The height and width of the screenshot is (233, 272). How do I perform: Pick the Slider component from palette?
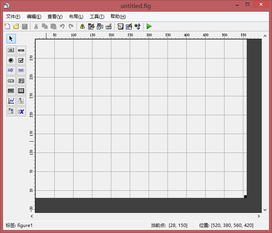pyautogui.click(x=21, y=50)
